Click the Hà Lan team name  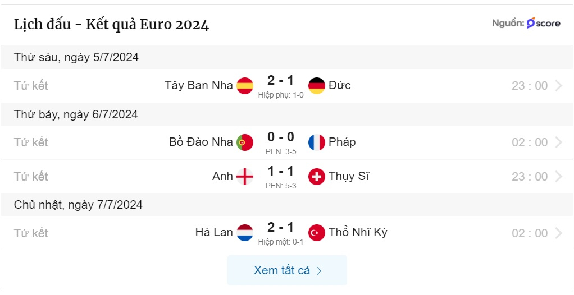pyautogui.click(x=214, y=232)
